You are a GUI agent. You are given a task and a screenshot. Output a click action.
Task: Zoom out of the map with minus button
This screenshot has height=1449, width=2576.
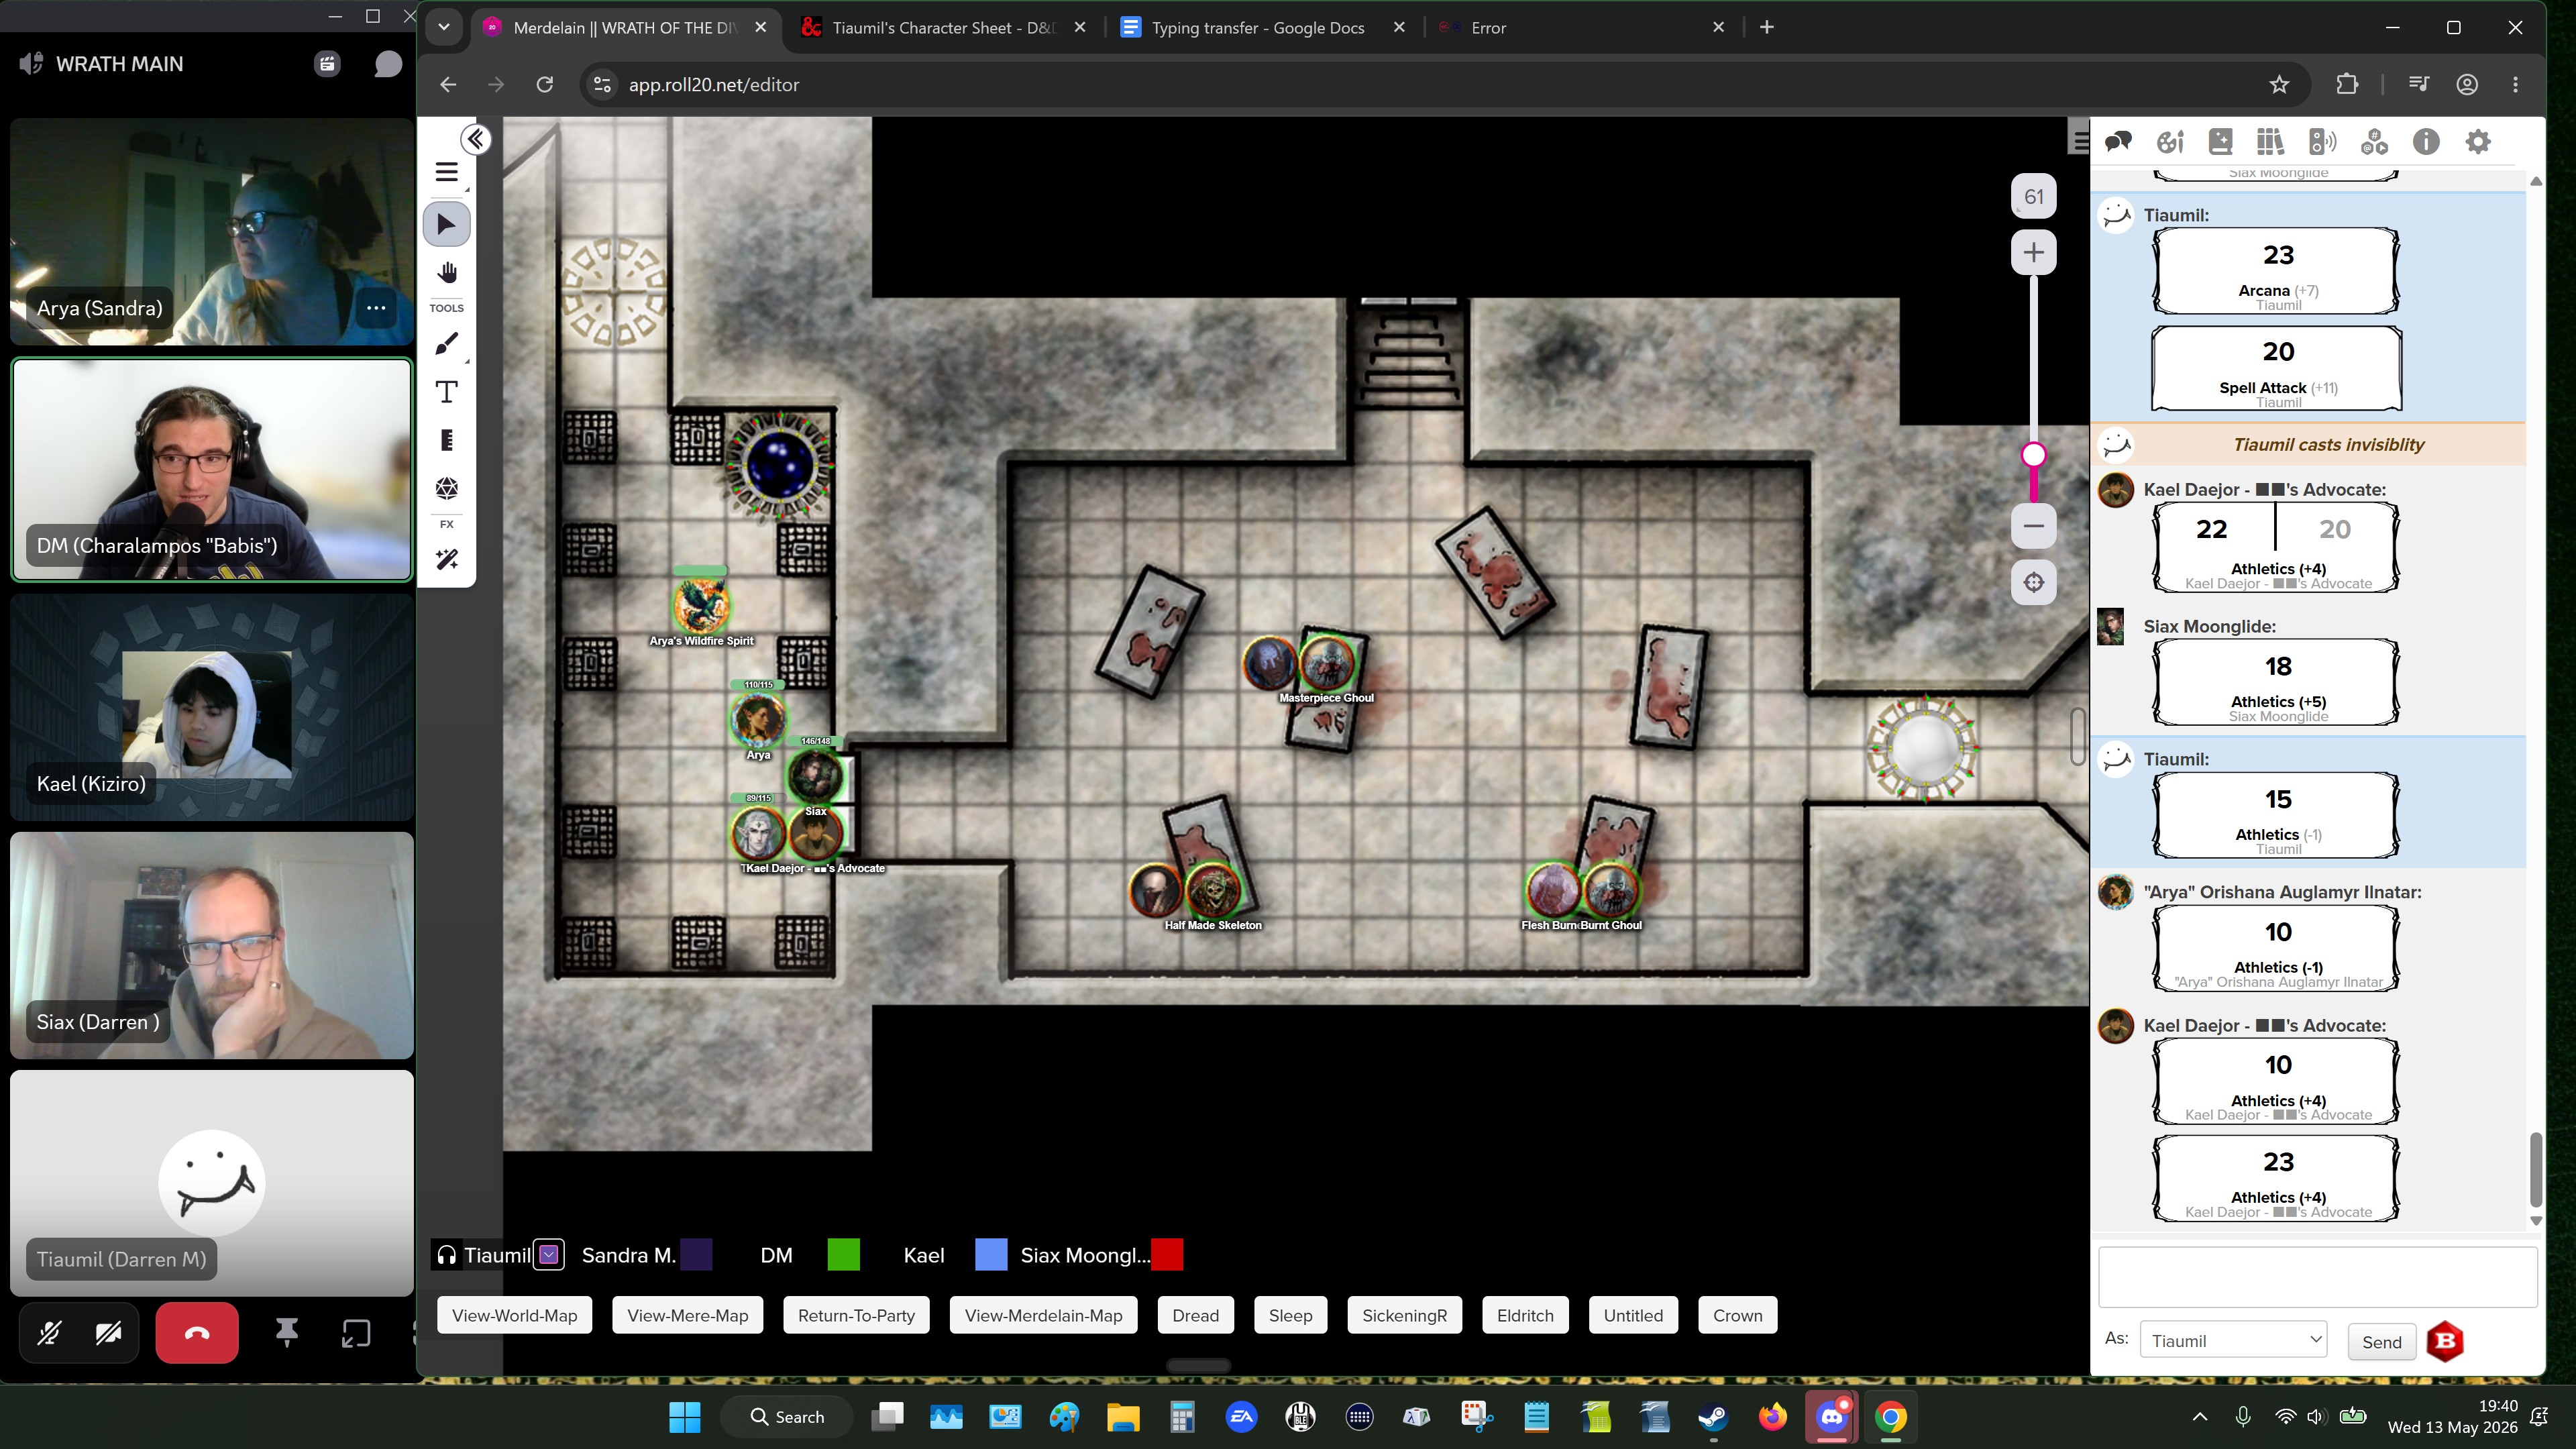coord(2033,526)
